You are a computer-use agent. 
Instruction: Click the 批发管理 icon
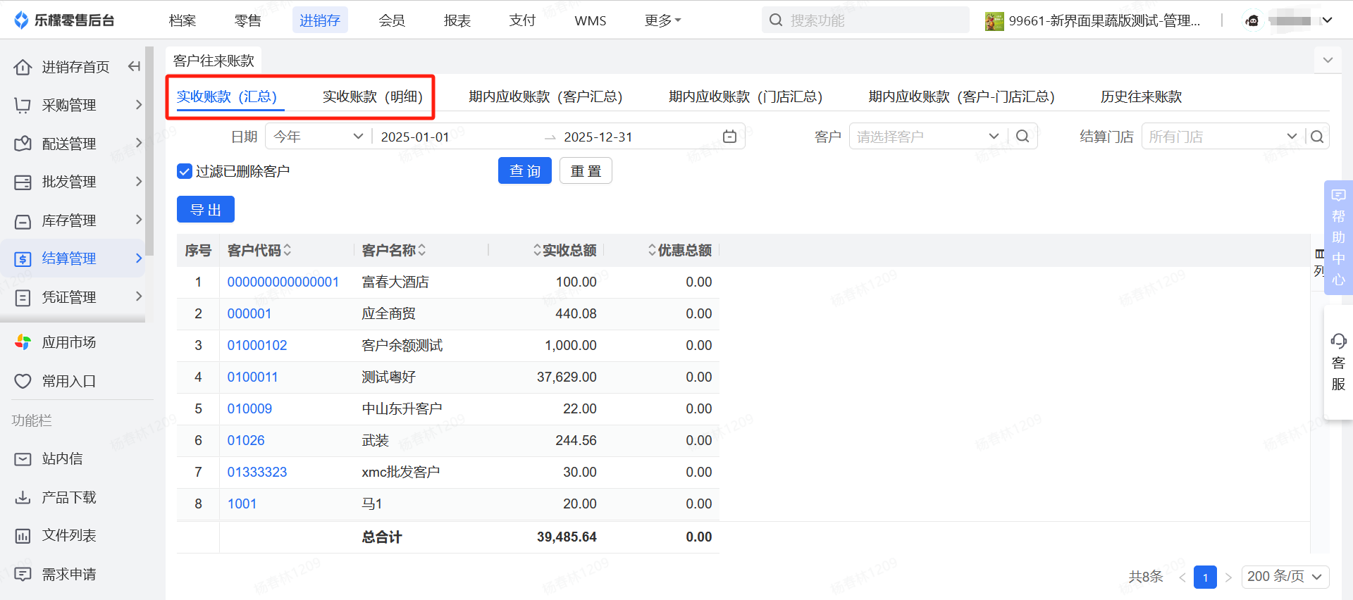(x=23, y=182)
